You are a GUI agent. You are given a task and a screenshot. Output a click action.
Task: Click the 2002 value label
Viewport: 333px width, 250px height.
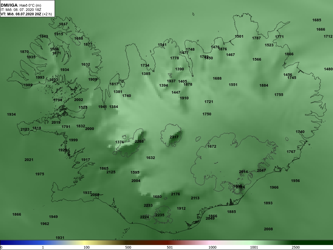click(79, 99)
